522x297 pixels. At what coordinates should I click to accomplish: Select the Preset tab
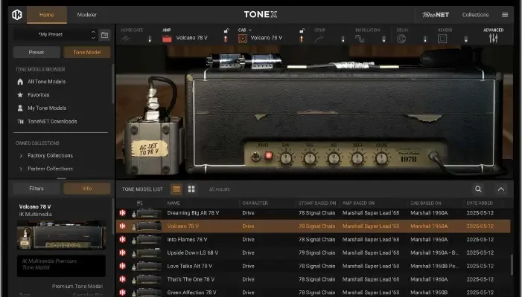tap(36, 53)
